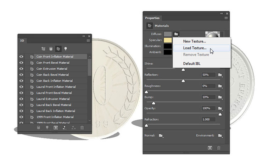The image size is (257, 166).
Task: Open the Properties panel flyout menu
Action: (226, 18)
